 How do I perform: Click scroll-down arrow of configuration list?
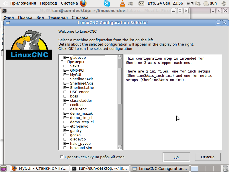coord(120,147)
